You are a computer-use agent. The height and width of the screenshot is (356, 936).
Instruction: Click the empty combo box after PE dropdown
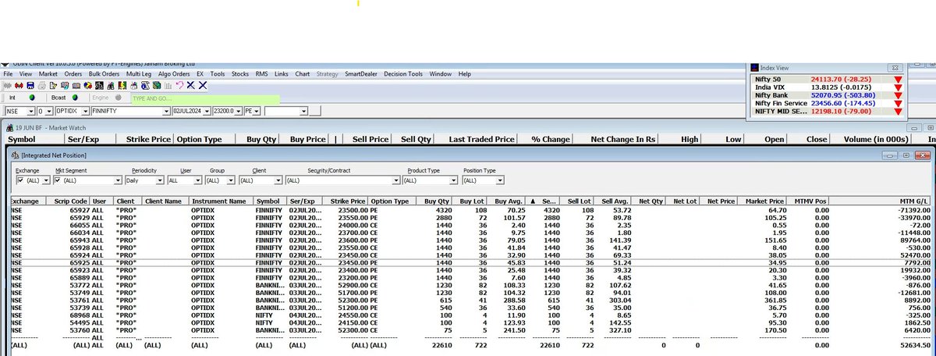point(286,111)
